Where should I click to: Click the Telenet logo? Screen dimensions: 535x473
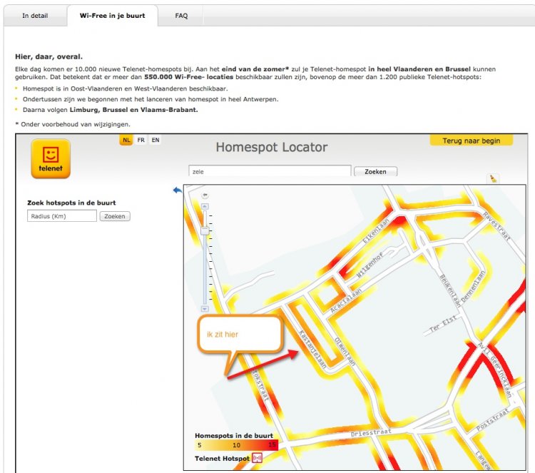[x=51, y=158]
